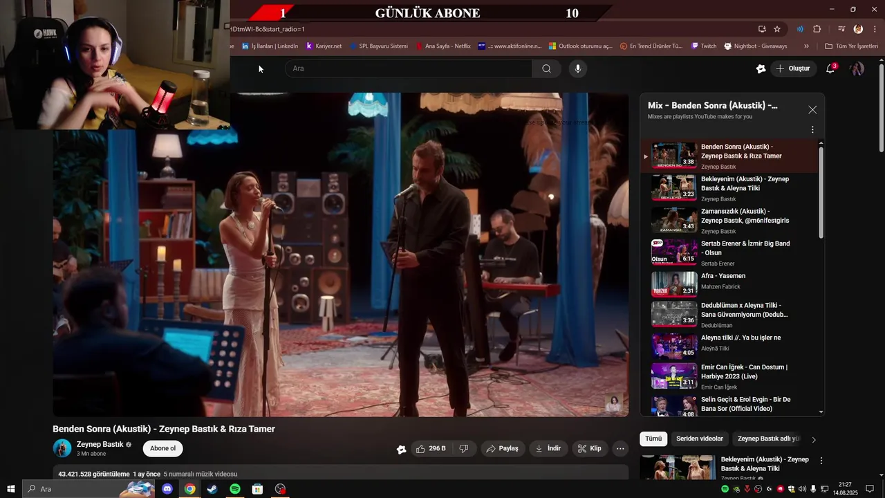Open Steam from the taskbar
885x498 pixels.
[212, 489]
